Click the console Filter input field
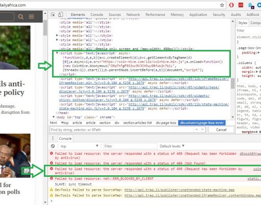The width and height of the screenshot is (261, 205). 130,146
